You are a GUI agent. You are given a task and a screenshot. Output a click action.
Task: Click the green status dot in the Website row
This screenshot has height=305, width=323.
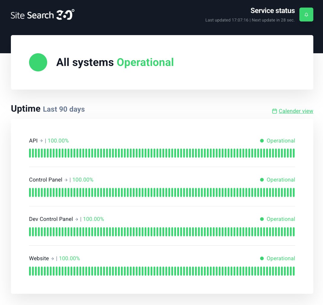coord(262,258)
